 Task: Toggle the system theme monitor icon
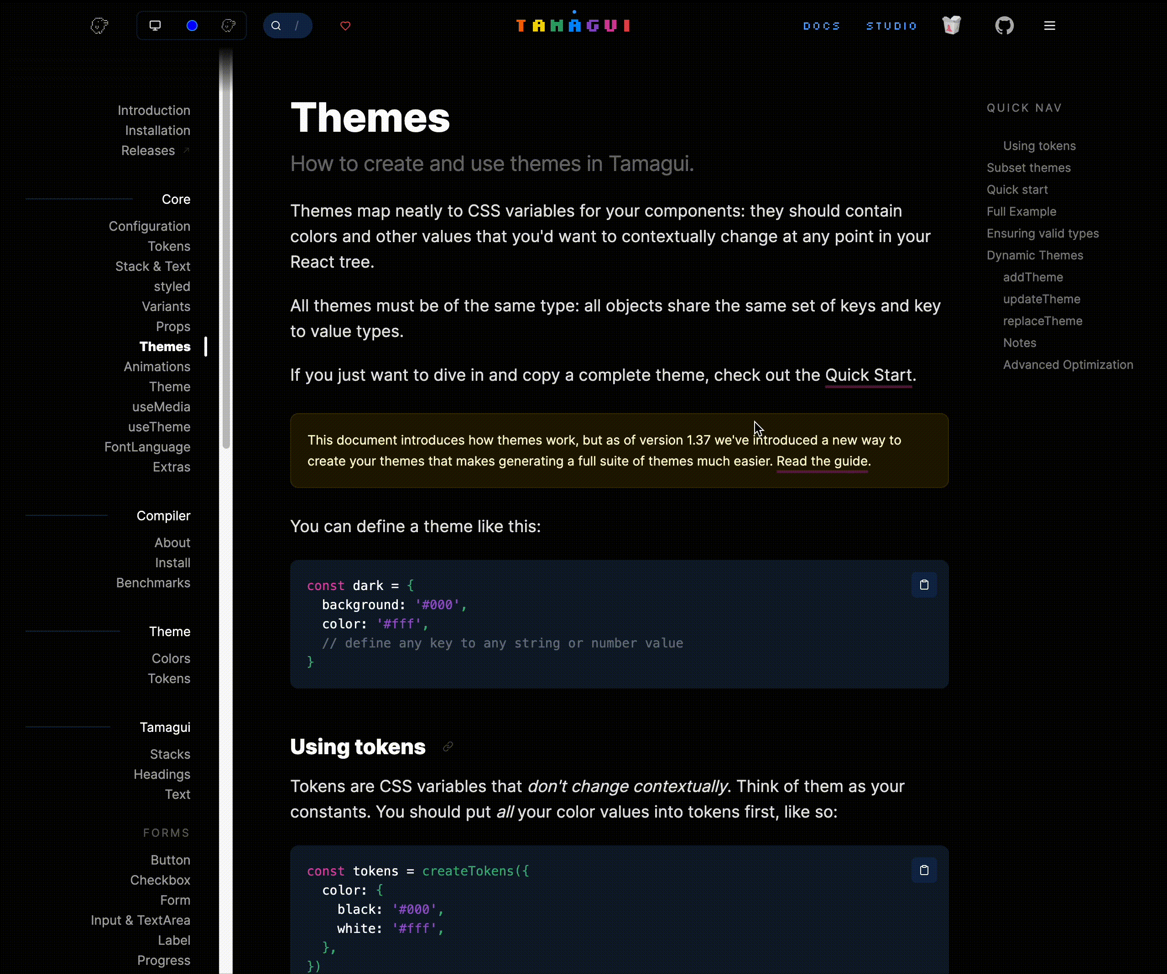coord(155,26)
